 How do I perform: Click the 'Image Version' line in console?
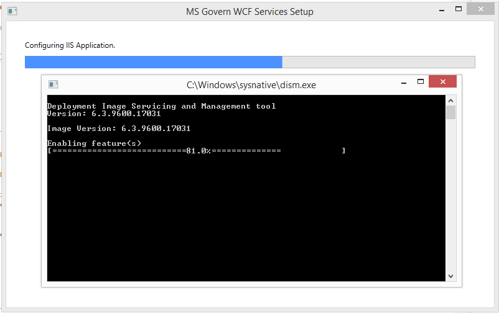pyautogui.click(x=118, y=129)
